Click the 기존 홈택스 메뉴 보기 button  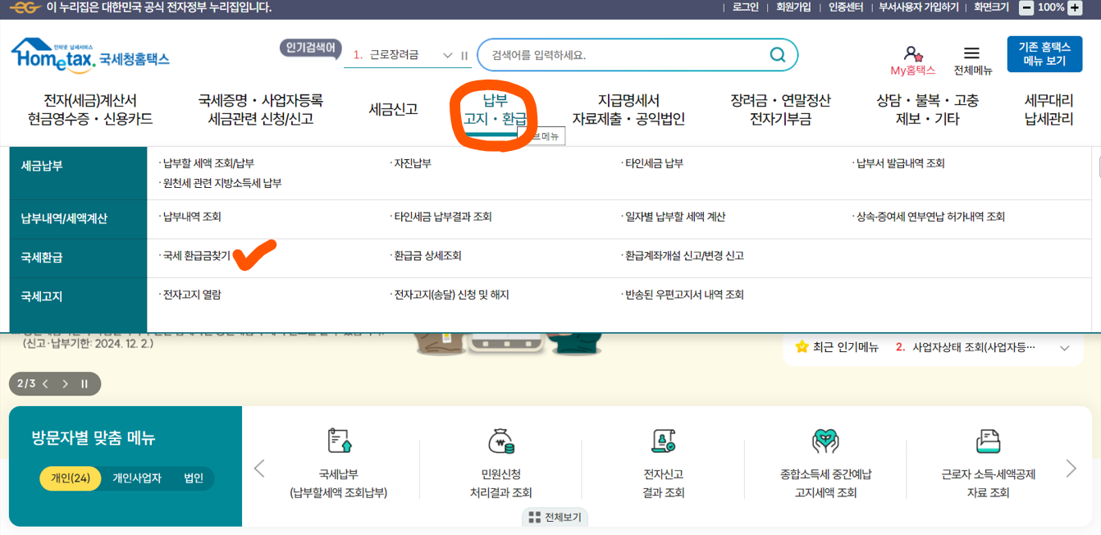point(1043,53)
